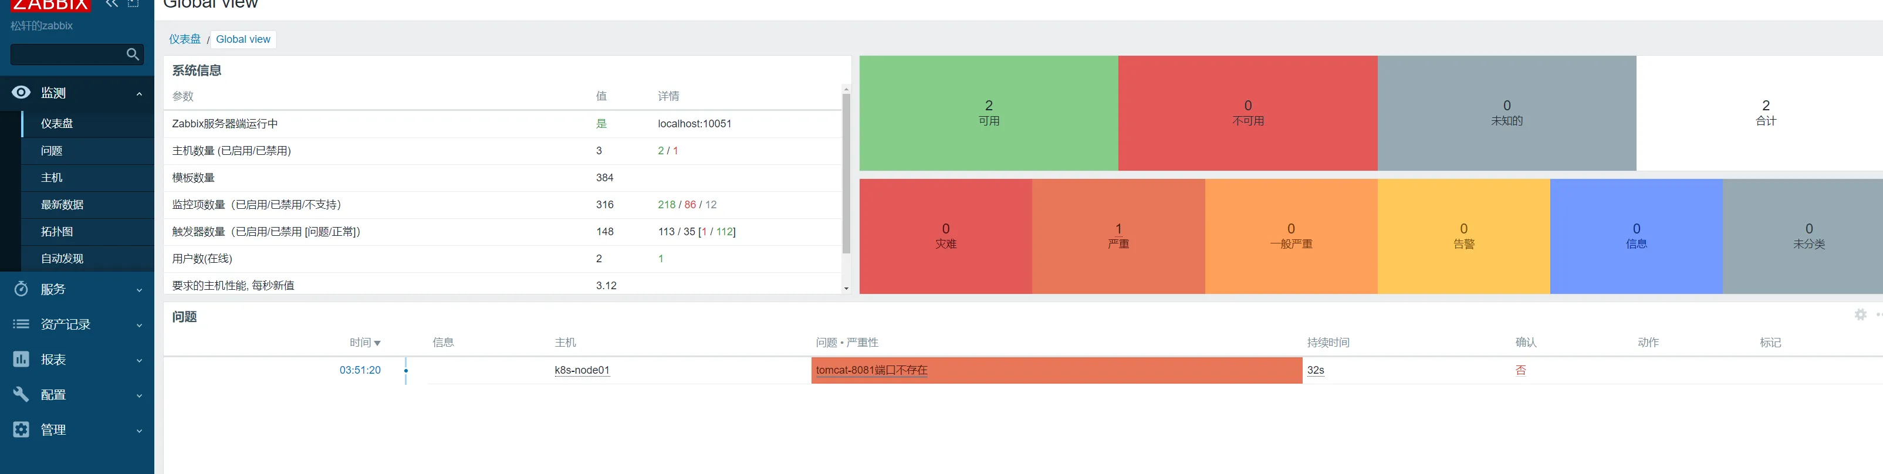Select 拓扑图 from the sidebar submenu

(57, 232)
